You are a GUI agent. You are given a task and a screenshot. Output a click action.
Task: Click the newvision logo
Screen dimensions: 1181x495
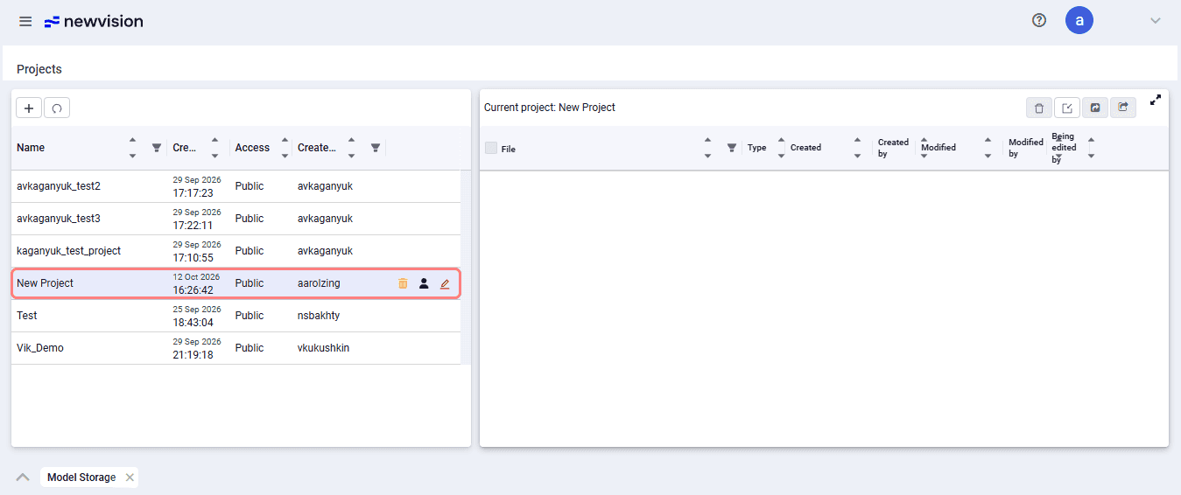pos(94,21)
